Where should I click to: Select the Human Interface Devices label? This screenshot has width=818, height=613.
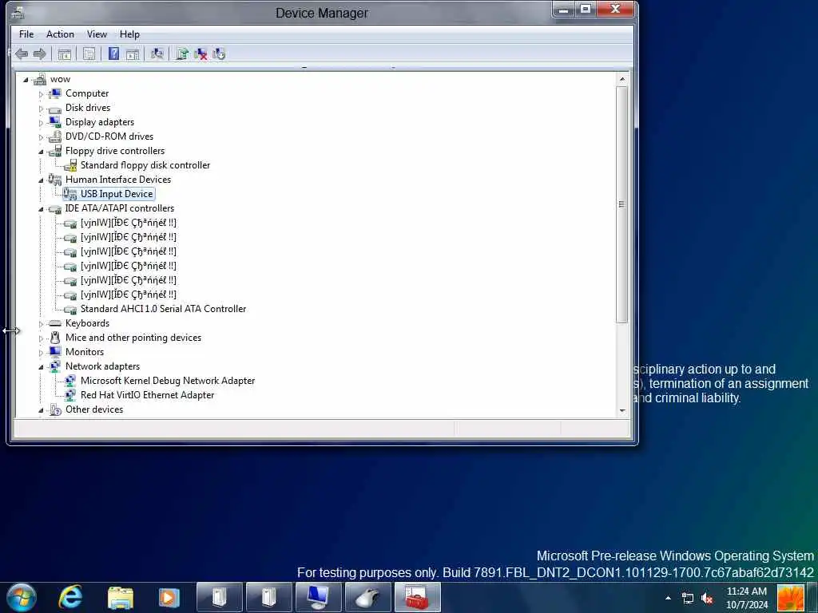118,180
